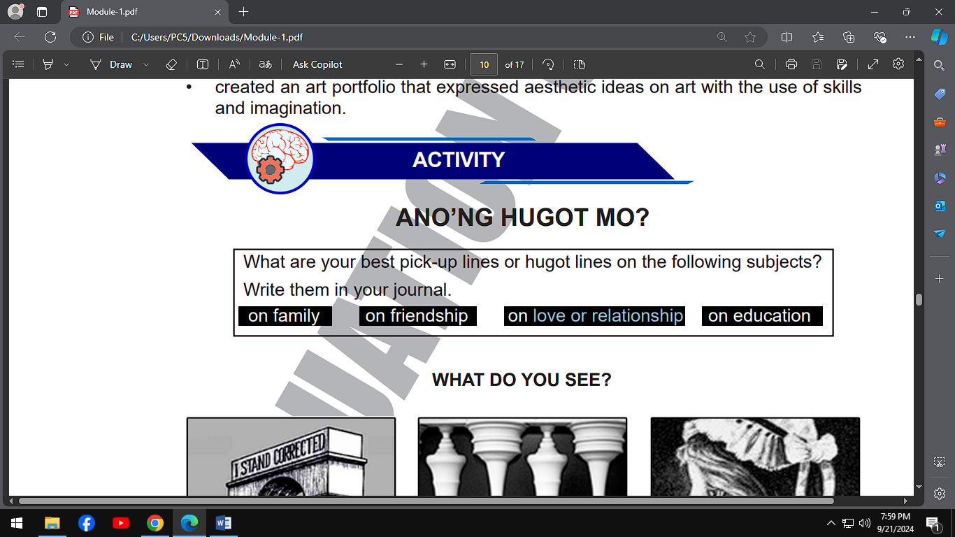The height and width of the screenshot is (537, 955).
Task: Open File Explorer from the taskbar
Action: 52,522
